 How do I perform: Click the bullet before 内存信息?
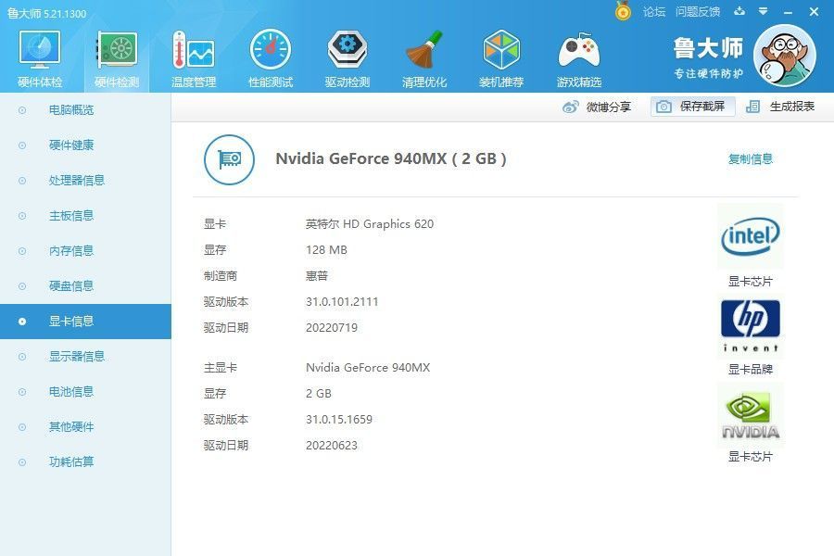coord(22,250)
